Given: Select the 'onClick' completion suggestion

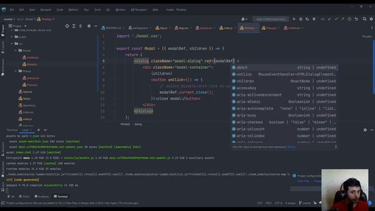Looking at the screenshot, I should click(284, 74).
